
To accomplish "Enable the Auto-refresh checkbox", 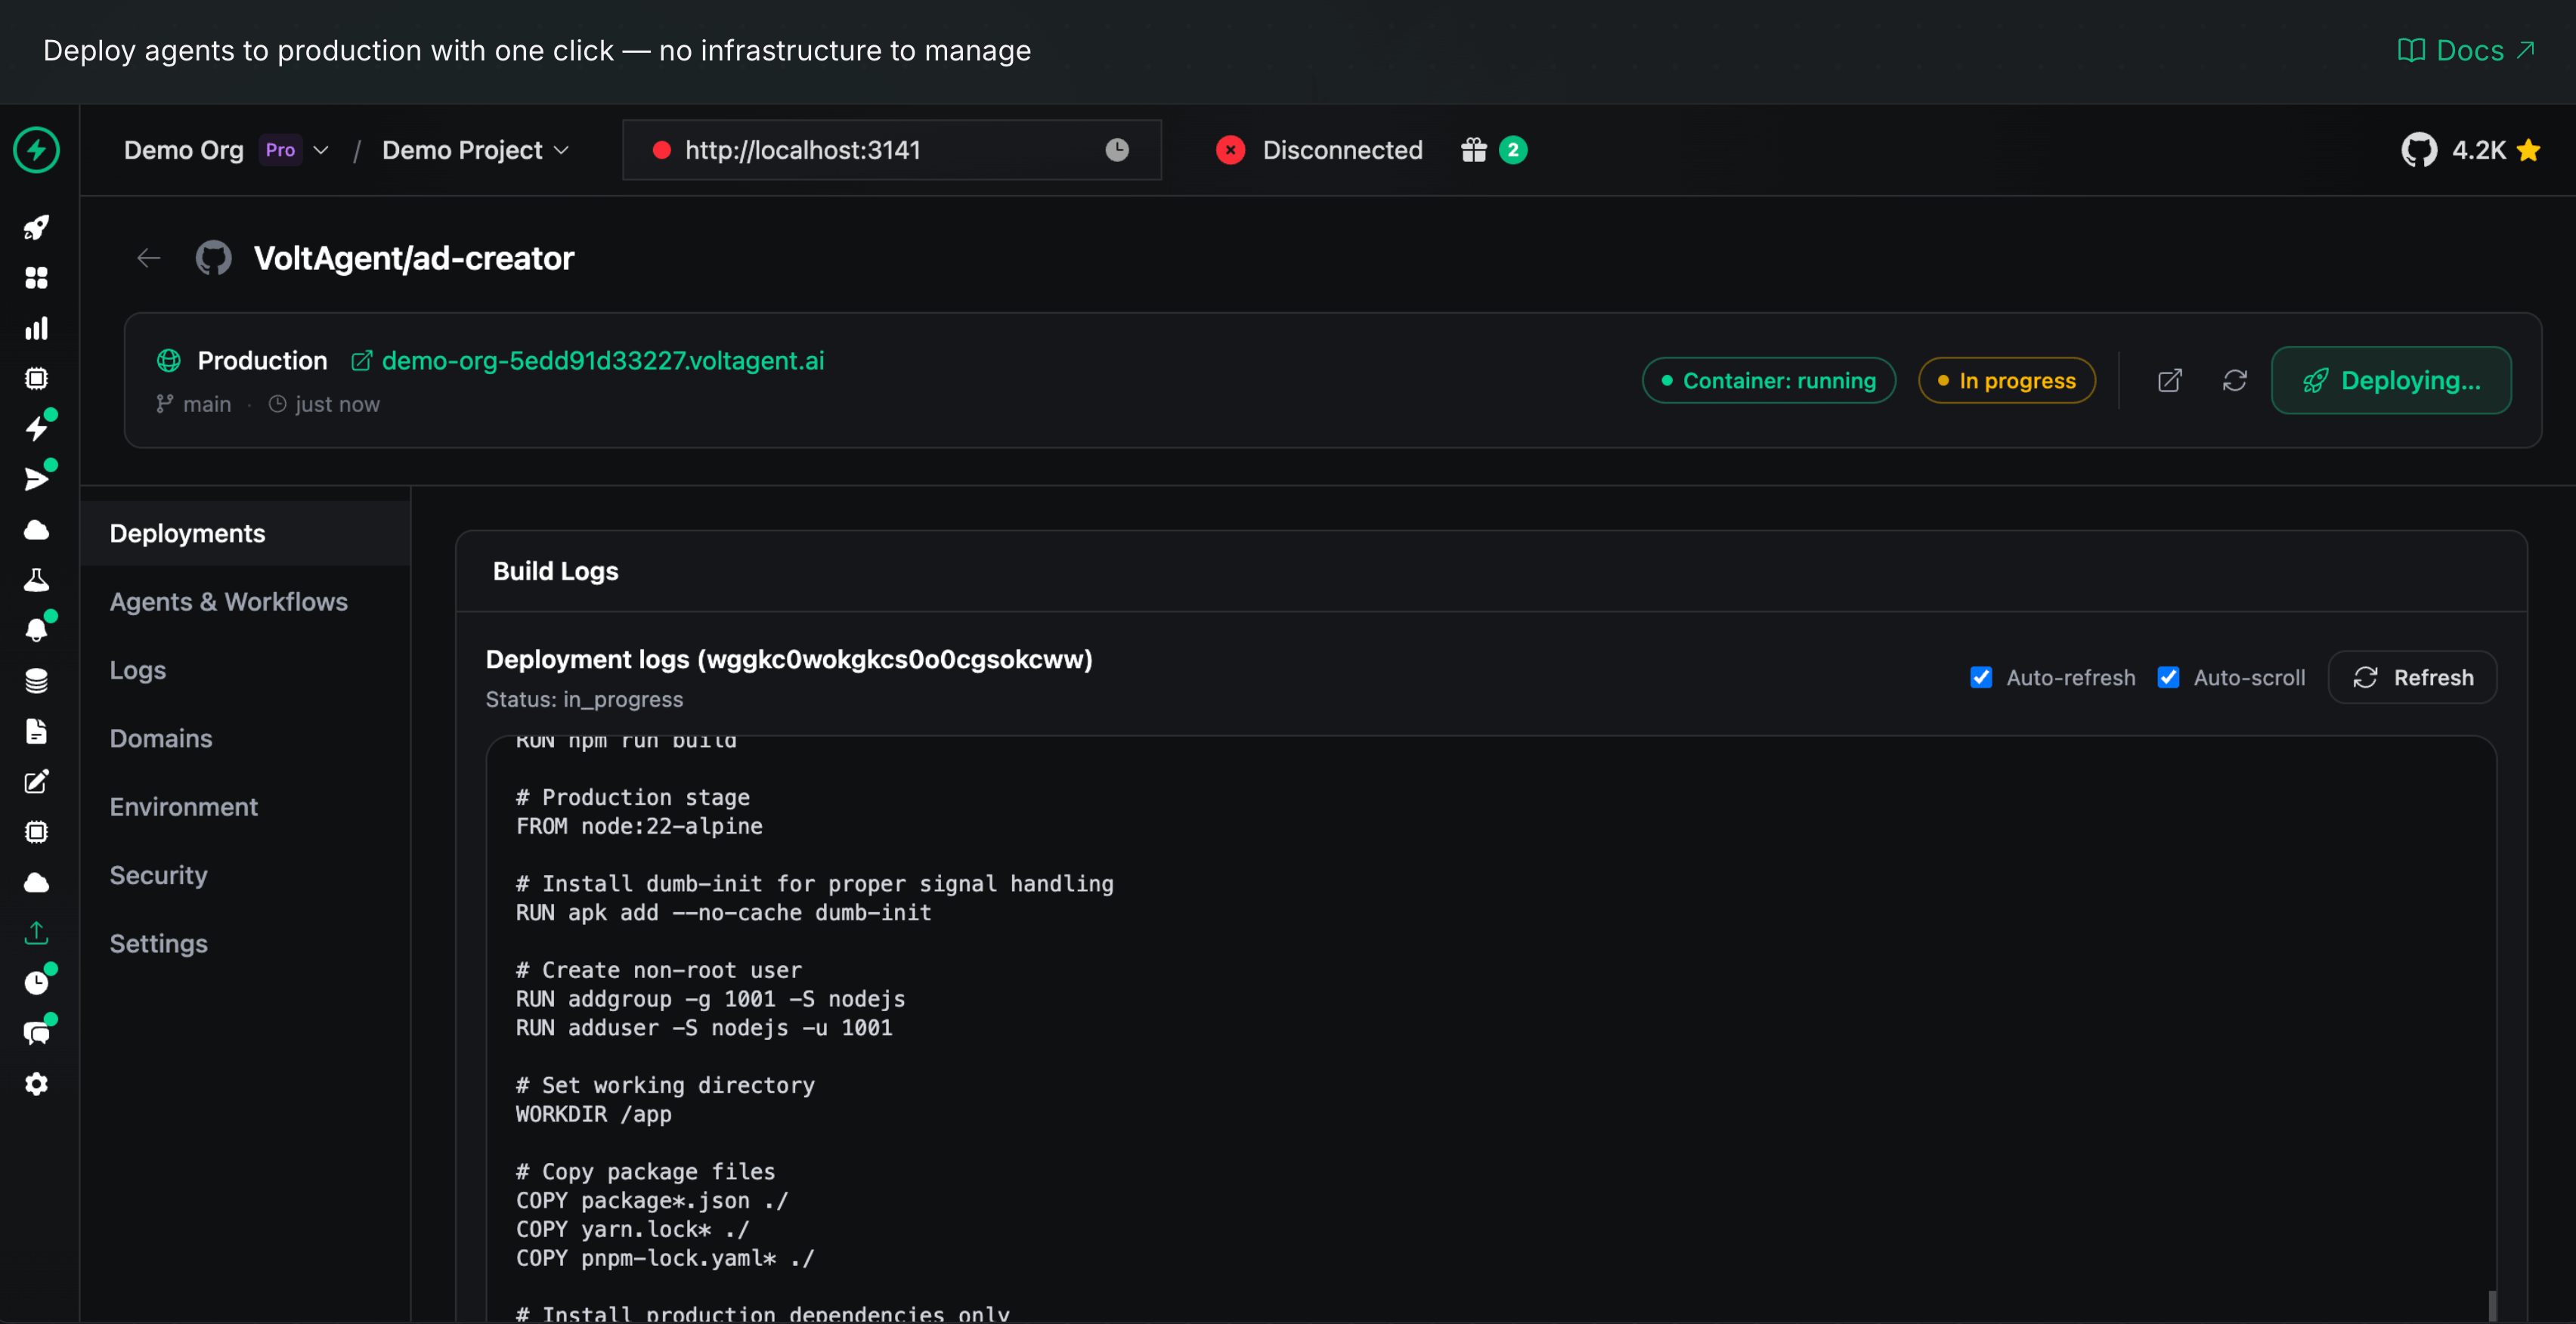I will 1981,677.
